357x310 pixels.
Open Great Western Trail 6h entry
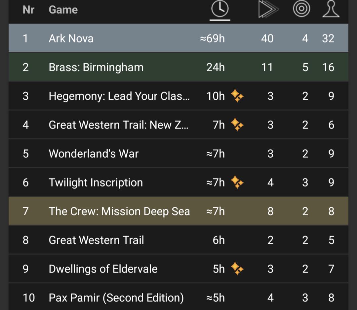(96, 240)
